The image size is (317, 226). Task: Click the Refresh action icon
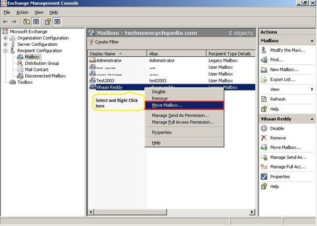[x=264, y=99]
